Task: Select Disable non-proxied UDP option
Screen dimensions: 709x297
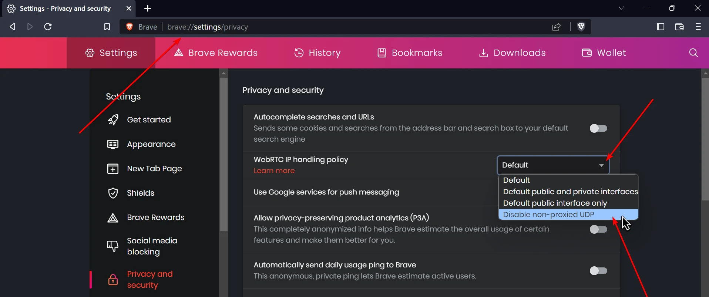Action: pos(568,215)
